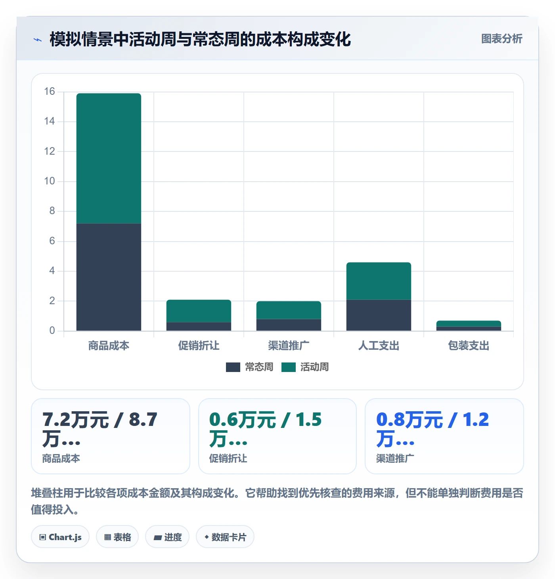Open the 渠道推广 data card
This screenshot has width=555, height=579.
[444, 436]
